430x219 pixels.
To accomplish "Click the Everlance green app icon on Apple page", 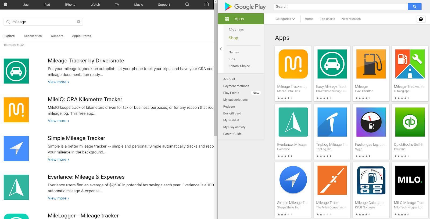I will click(x=16, y=187).
